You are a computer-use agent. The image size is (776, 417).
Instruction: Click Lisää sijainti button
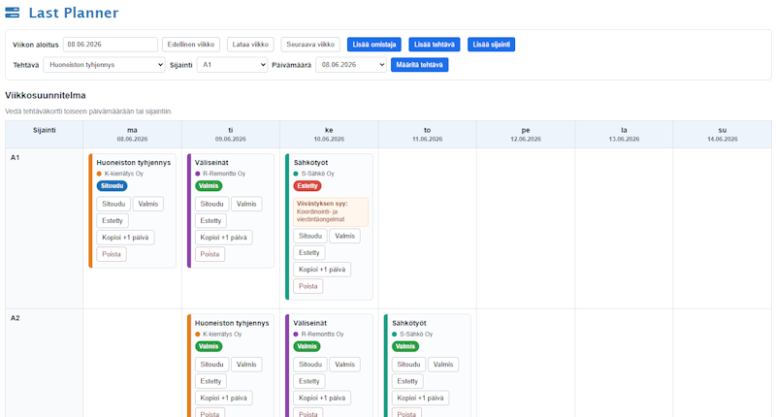[x=492, y=45]
